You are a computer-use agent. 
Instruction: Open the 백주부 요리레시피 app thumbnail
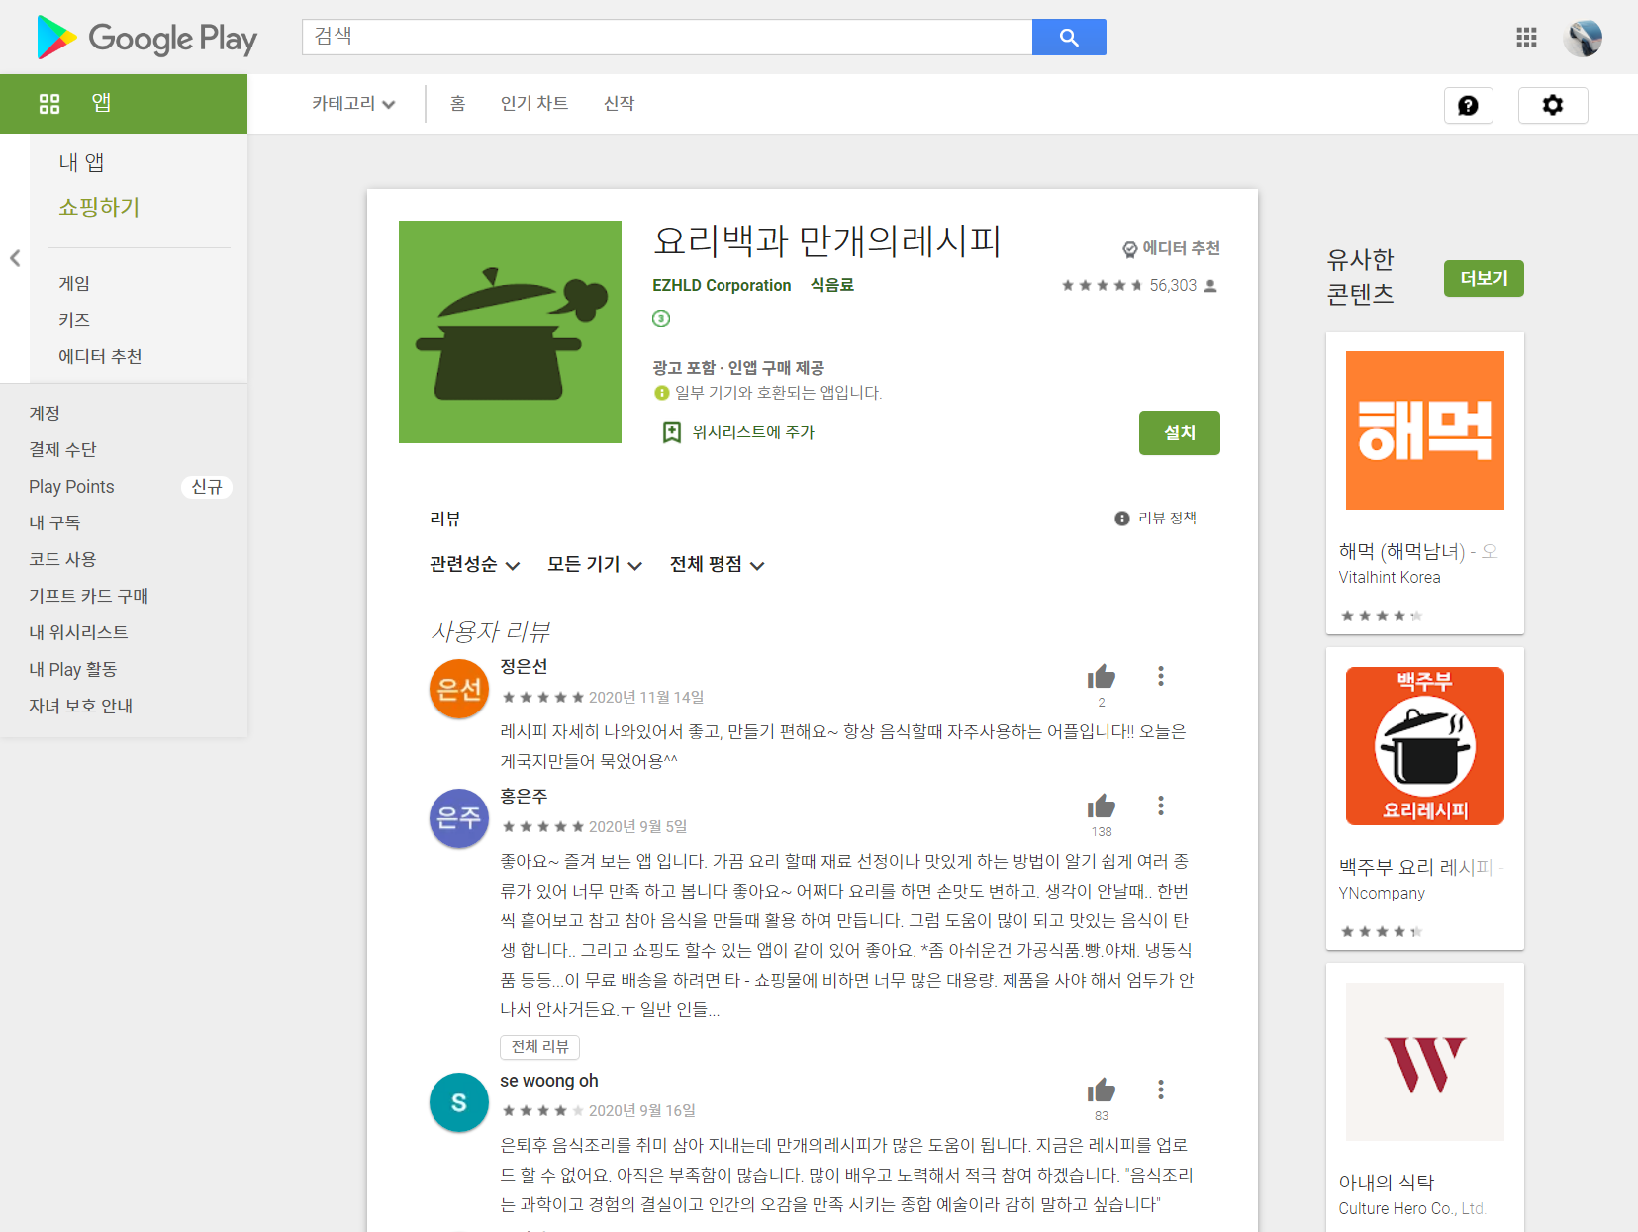click(x=1425, y=746)
